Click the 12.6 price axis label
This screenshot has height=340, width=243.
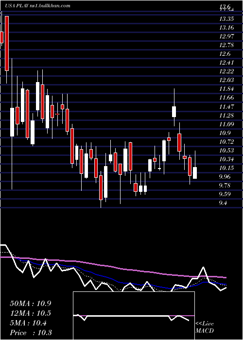(225, 54)
